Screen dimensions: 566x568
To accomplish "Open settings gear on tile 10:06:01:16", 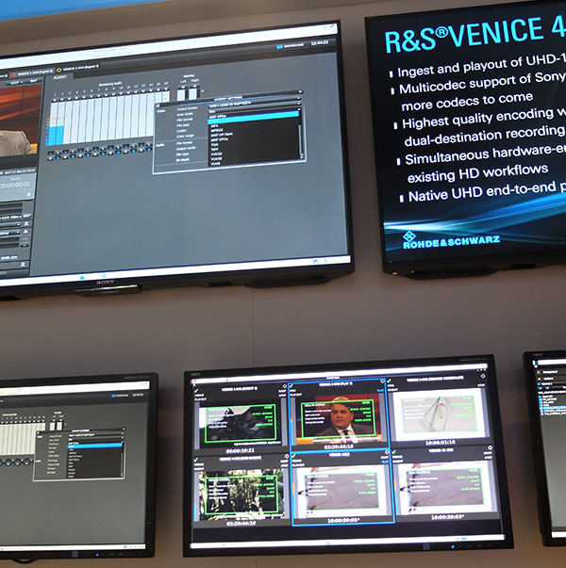I will [x=483, y=376].
